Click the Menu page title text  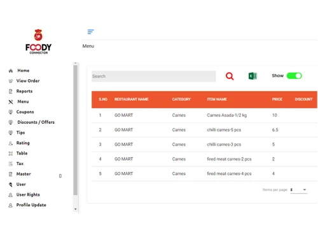pyautogui.click(x=88, y=46)
